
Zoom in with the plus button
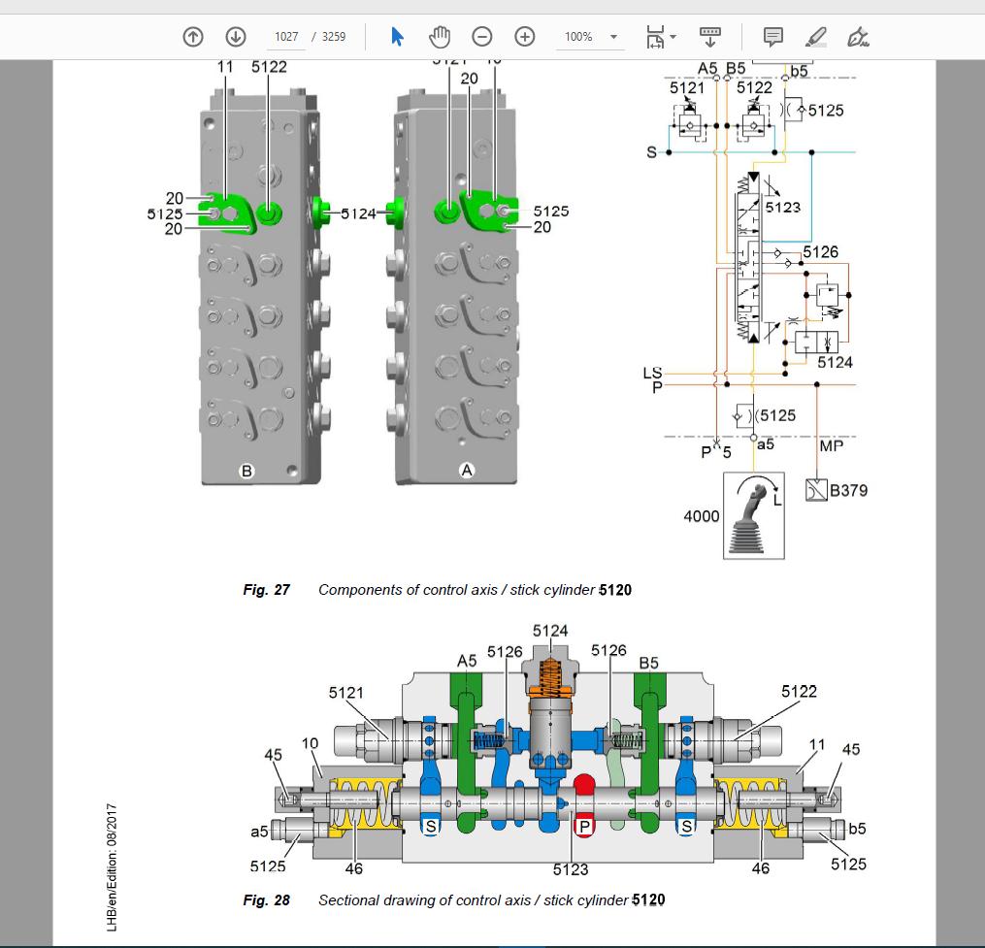[525, 37]
